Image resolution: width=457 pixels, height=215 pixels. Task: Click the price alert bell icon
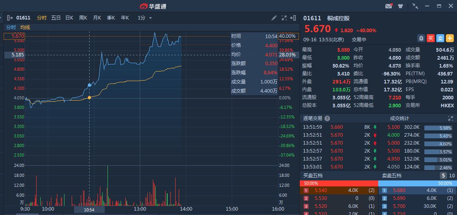[421, 38]
